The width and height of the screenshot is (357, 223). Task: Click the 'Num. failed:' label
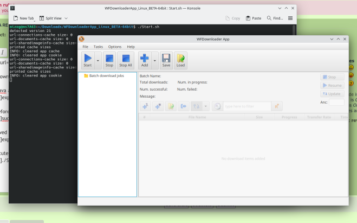187,89
